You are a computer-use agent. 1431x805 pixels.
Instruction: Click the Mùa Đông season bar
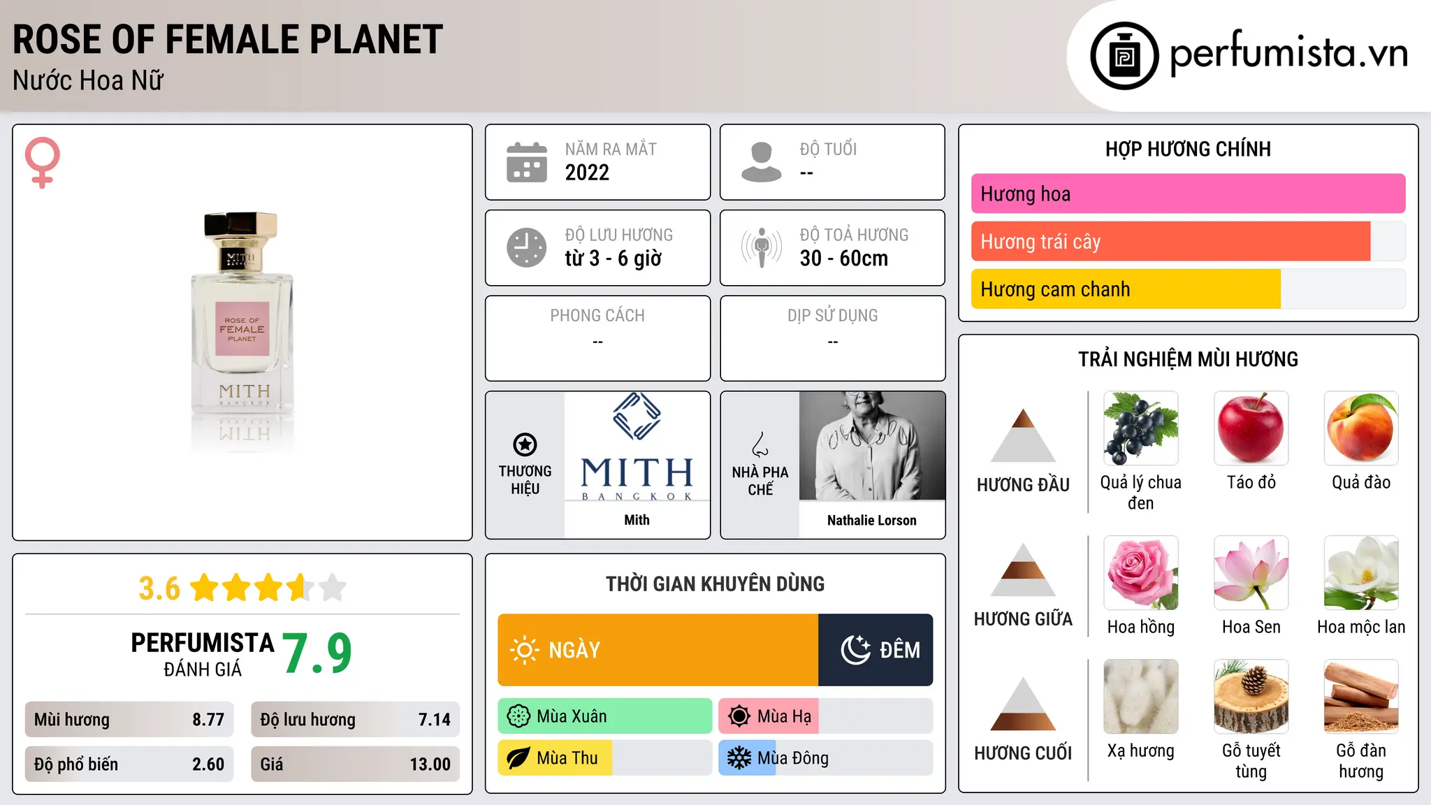point(826,758)
